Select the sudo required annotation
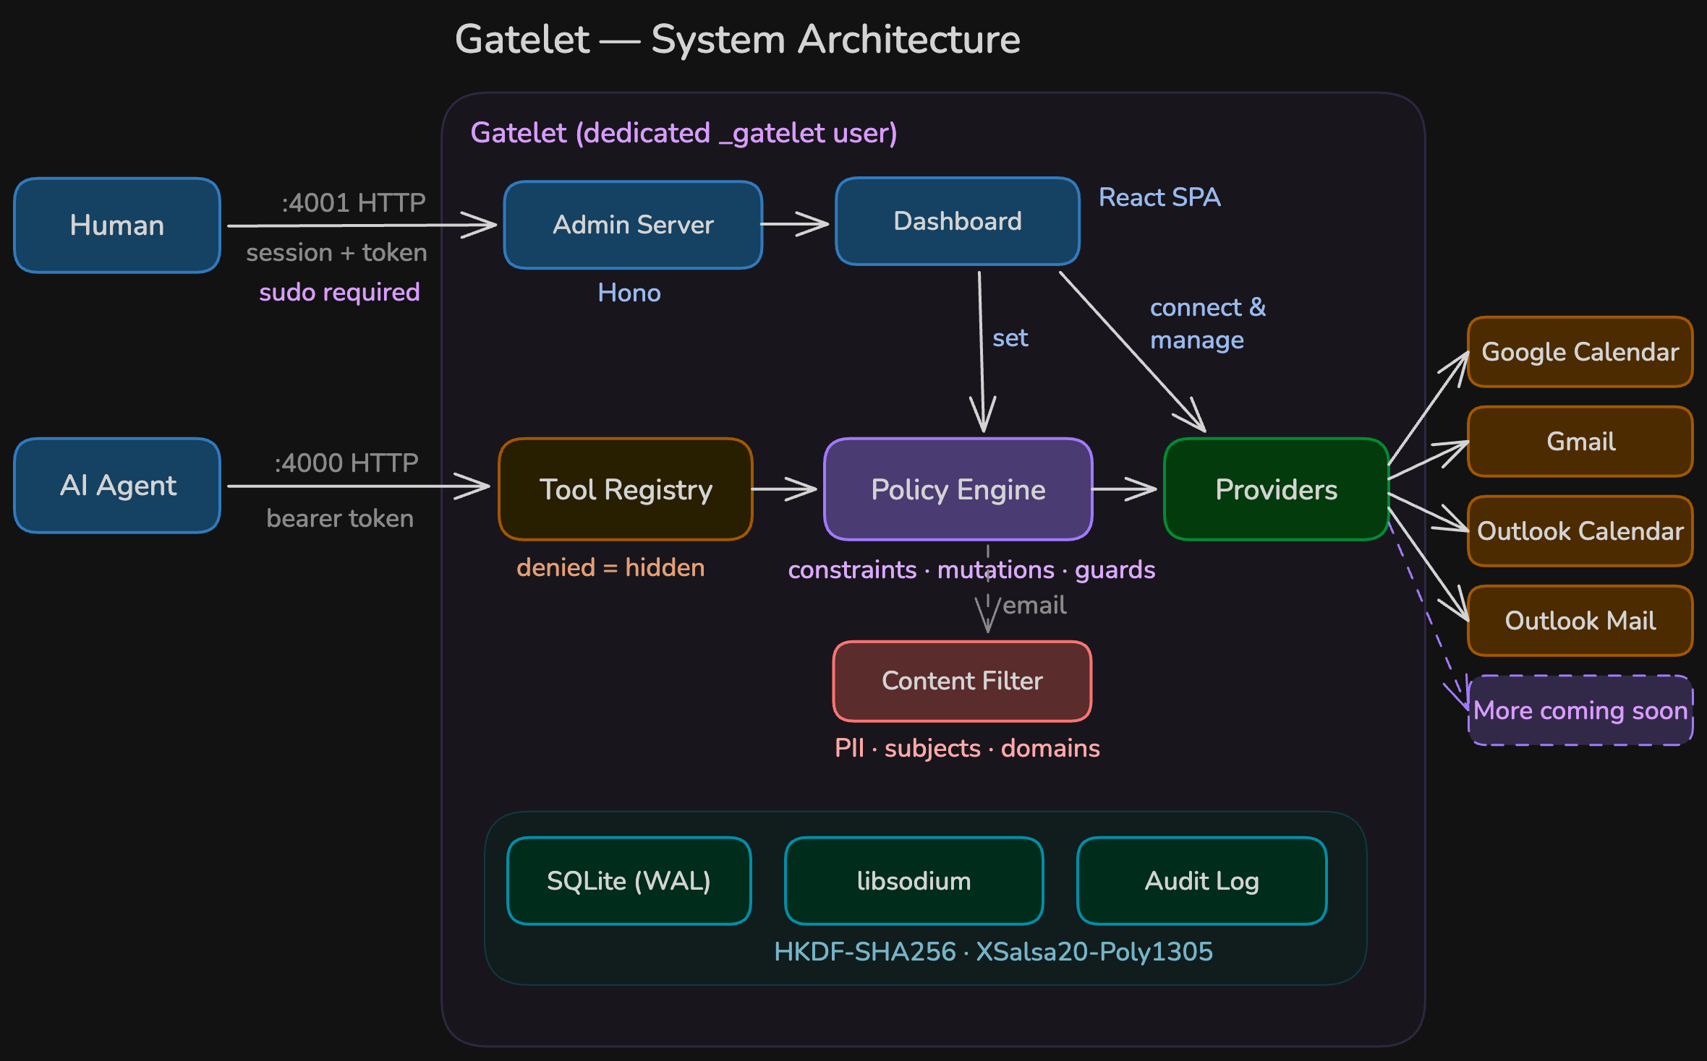This screenshot has height=1061, width=1707. [x=339, y=292]
